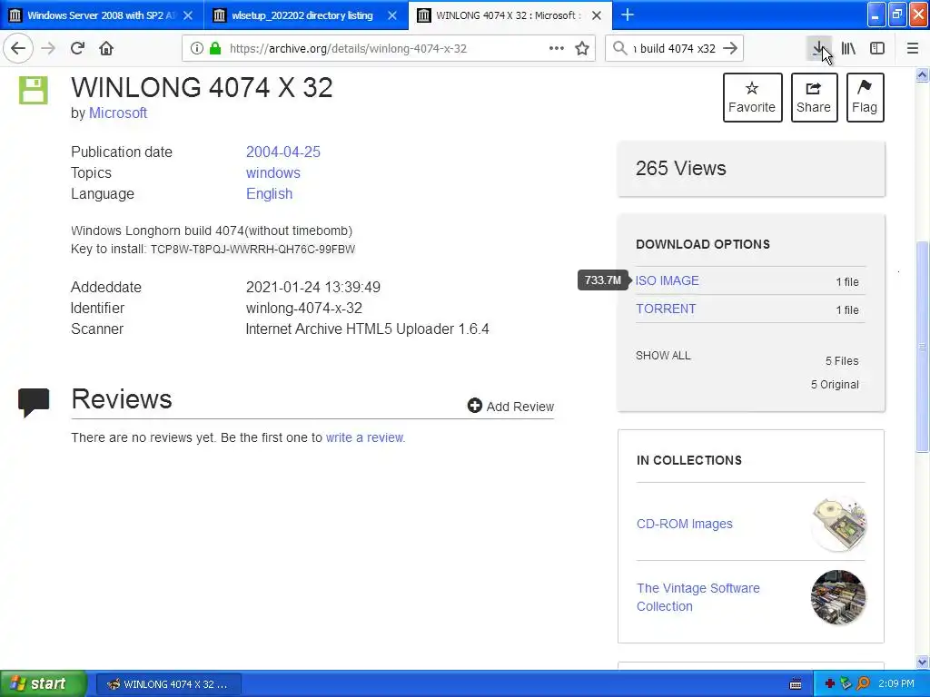Click the 2:09 PM system clock
Image resolution: width=930 pixels, height=697 pixels.
896,684
